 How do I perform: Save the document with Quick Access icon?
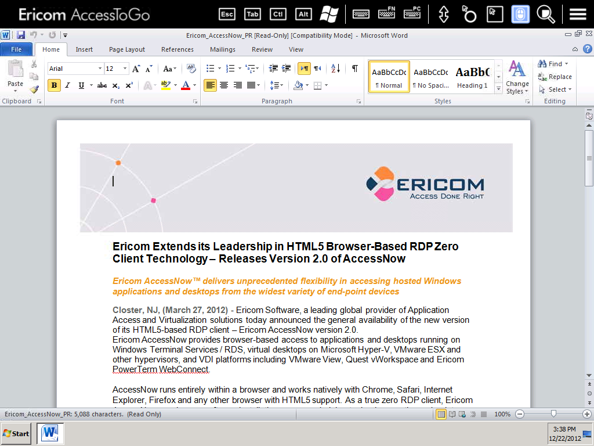coord(20,35)
